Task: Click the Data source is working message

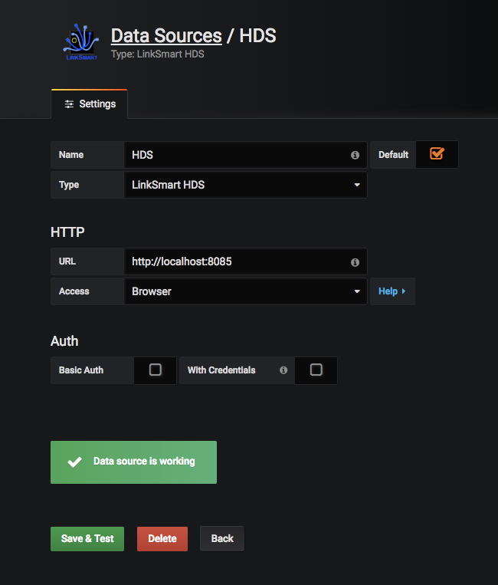Action: [x=133, y=462]
